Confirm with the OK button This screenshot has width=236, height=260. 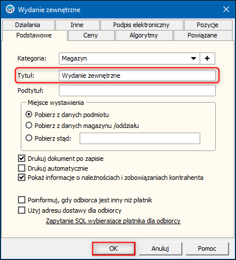click(x=114, y=248)
